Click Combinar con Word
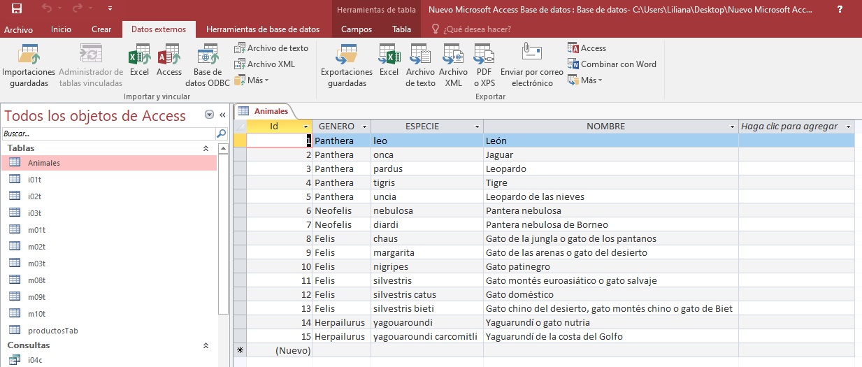Viewport: 862px width, 367px height. [612, 64]
